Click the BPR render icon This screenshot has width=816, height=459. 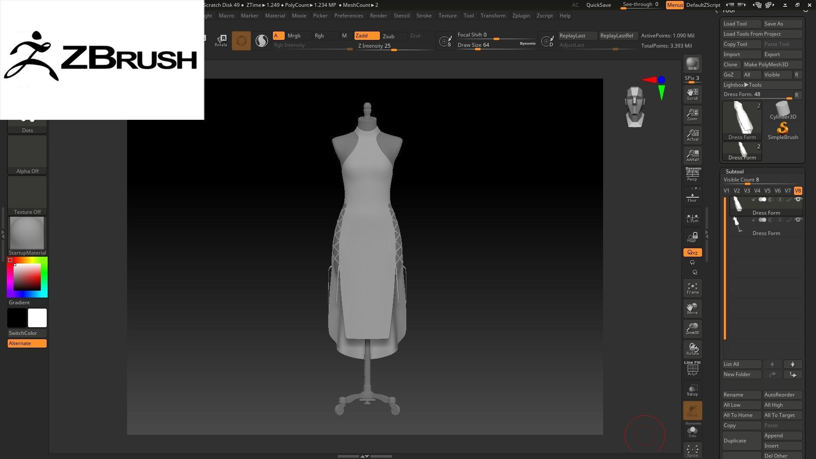pyautogui.click(x=692, y=64)
